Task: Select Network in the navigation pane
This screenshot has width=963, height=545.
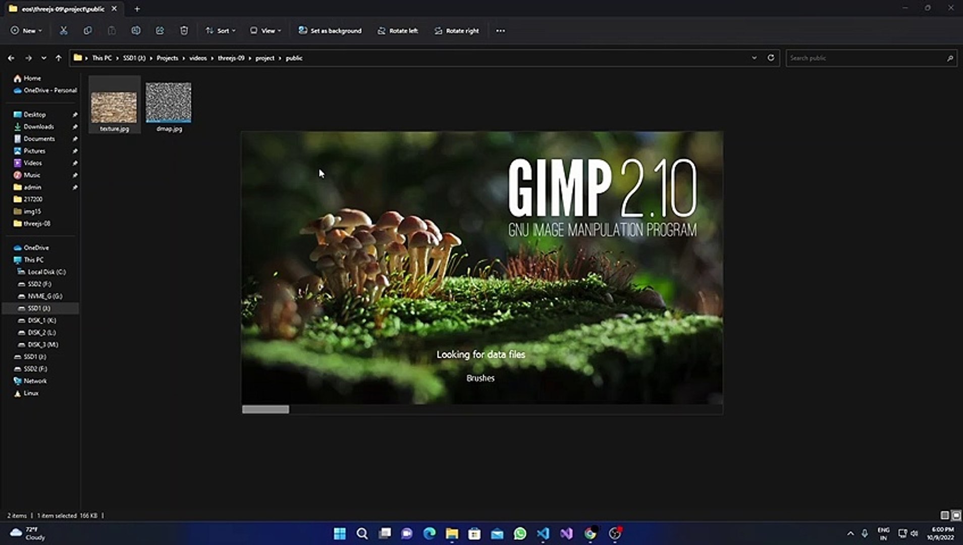Action: 35,381
